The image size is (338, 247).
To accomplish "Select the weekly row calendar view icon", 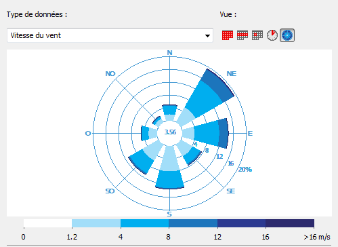I will tap(242, 35).
